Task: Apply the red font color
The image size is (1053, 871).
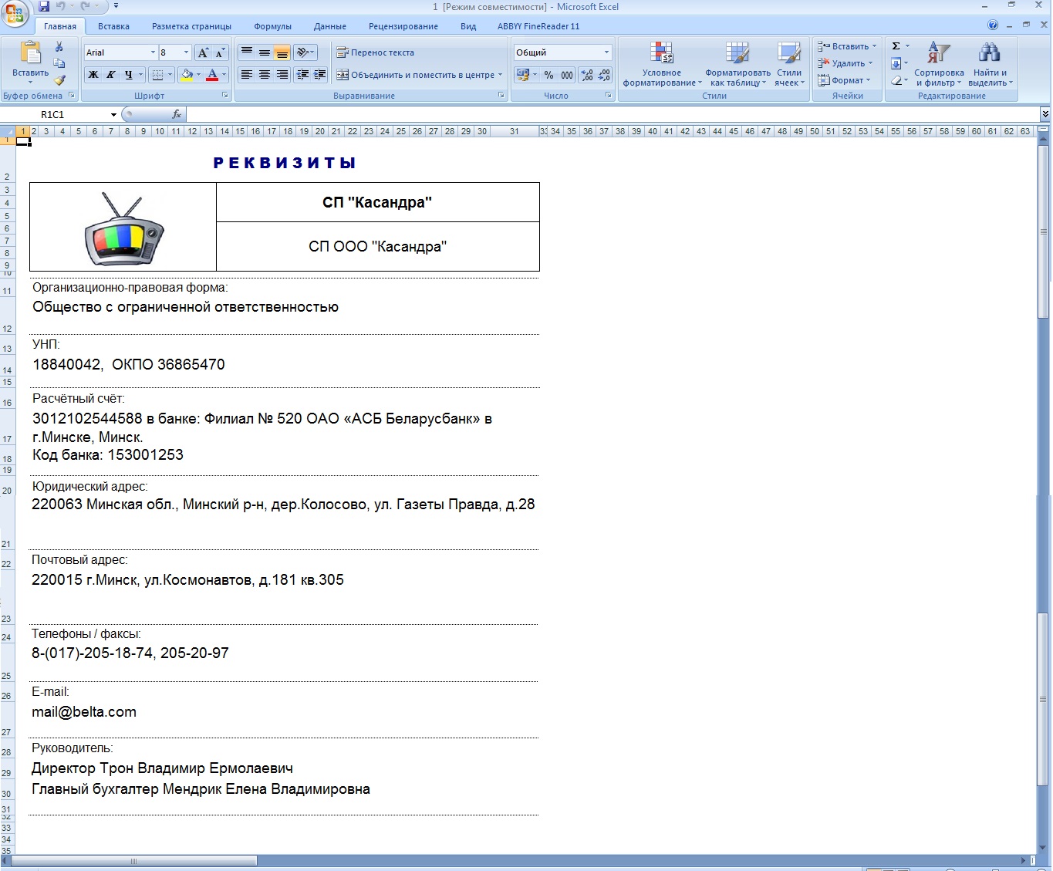Action: click(x=212, y=75)
